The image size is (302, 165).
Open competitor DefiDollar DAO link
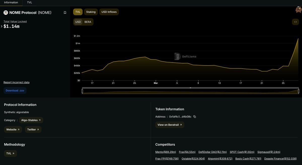213,152
